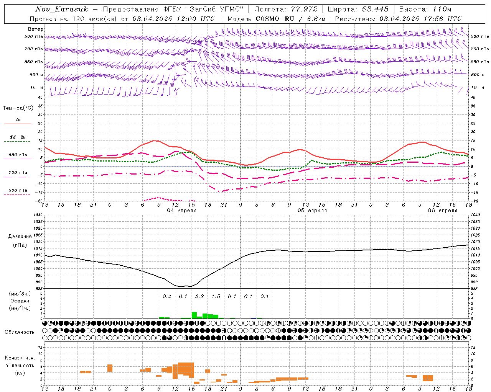The width and height of the screenshot is (491, 392).
Task: Click the precipitation value 1.5
Action: coord(216,297)
